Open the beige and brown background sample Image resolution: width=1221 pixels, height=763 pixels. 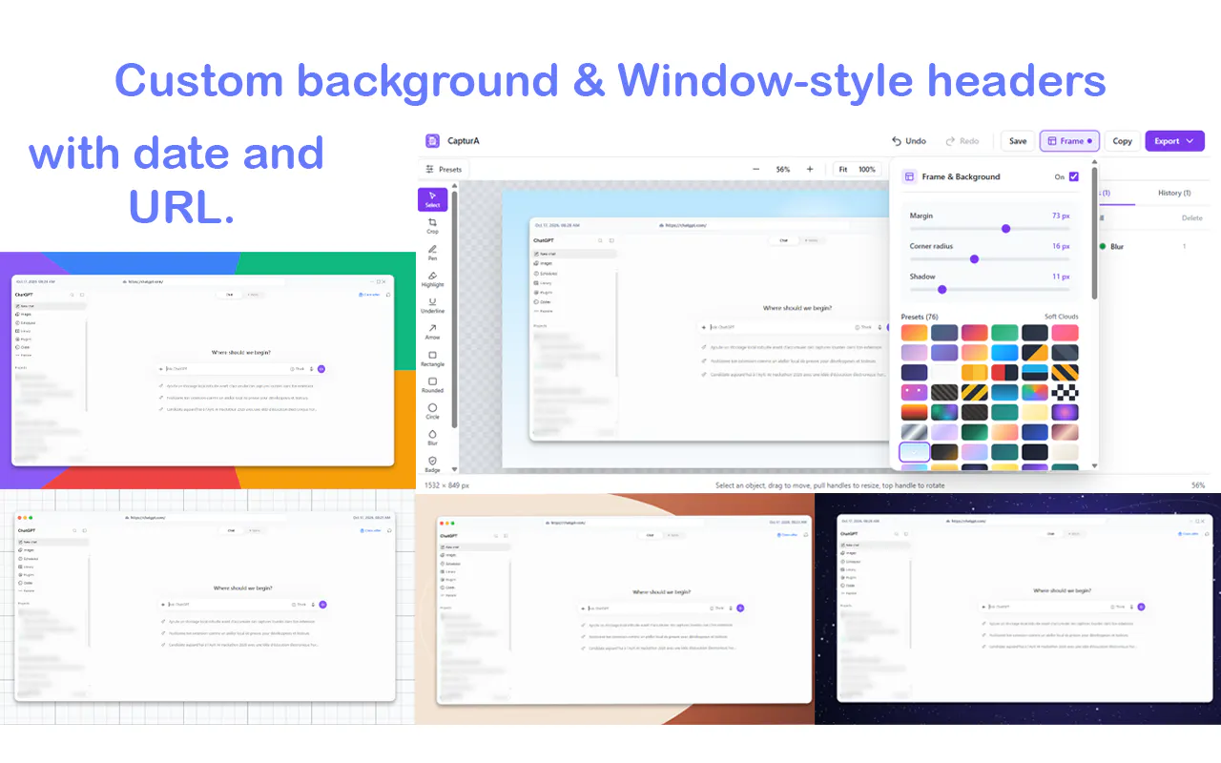615,608
